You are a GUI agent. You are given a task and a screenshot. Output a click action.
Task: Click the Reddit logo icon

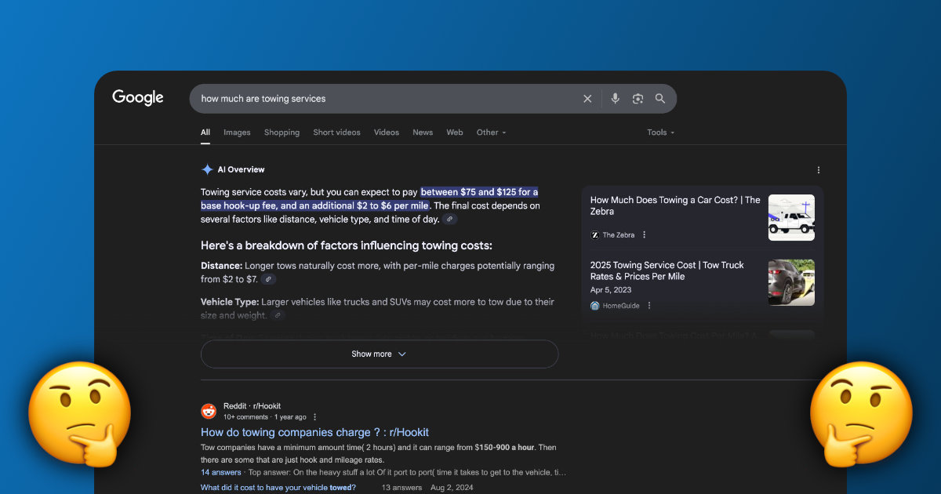pyautogui.click(x=209, y=412)
